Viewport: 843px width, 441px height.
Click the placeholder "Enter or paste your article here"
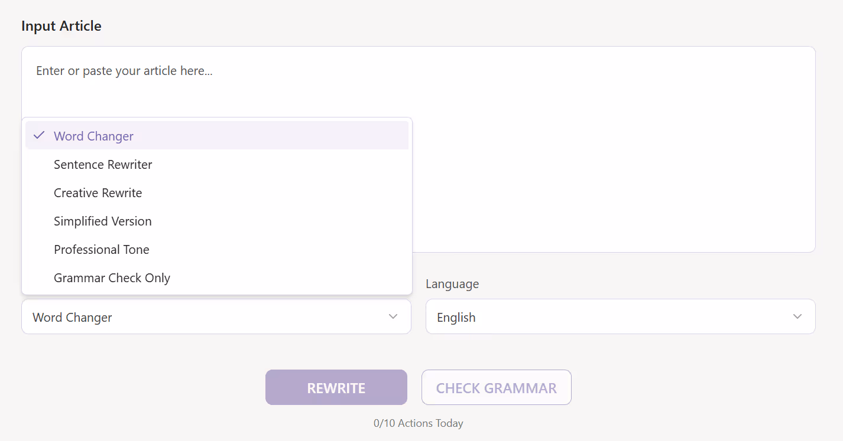coord(124,70)
